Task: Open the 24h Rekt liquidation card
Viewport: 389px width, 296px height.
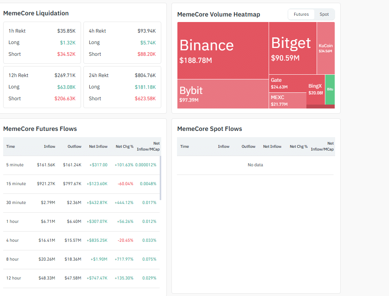Action: pyautogui.click(x=122, y=87)
